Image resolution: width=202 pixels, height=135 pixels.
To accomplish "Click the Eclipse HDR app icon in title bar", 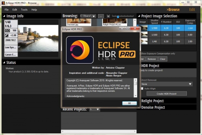I will [3, 3].
